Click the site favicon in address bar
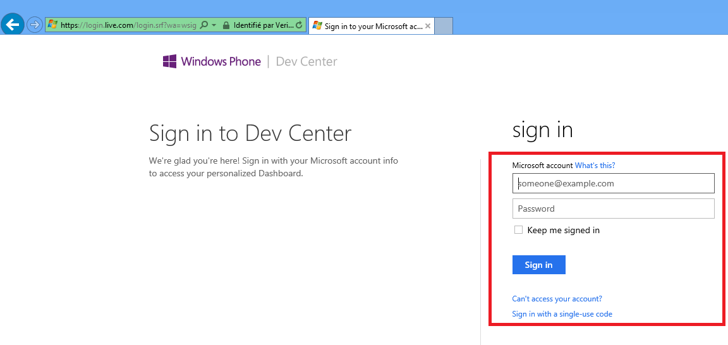The width and height of the screenshot is (728, 345). 53,25
